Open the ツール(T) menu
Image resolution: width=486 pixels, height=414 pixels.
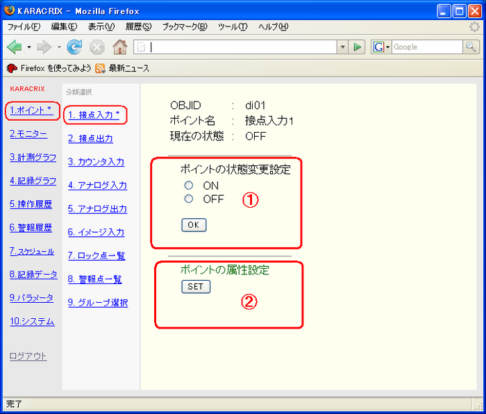[x=233, y=27]
